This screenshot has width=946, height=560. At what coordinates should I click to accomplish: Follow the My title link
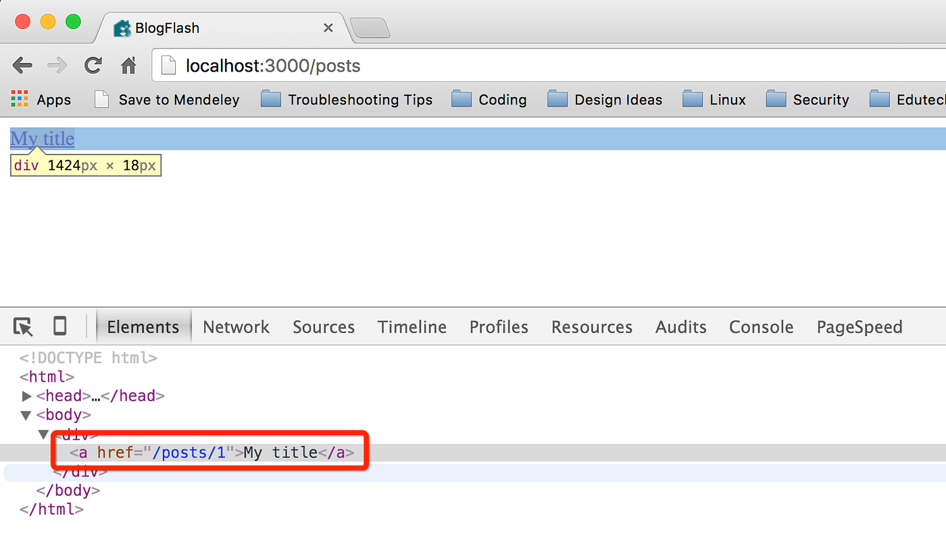click(42, 138)
